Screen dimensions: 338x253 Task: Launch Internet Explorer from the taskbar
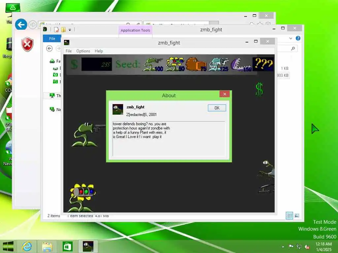pyautogui.click(x=27, y=246)
